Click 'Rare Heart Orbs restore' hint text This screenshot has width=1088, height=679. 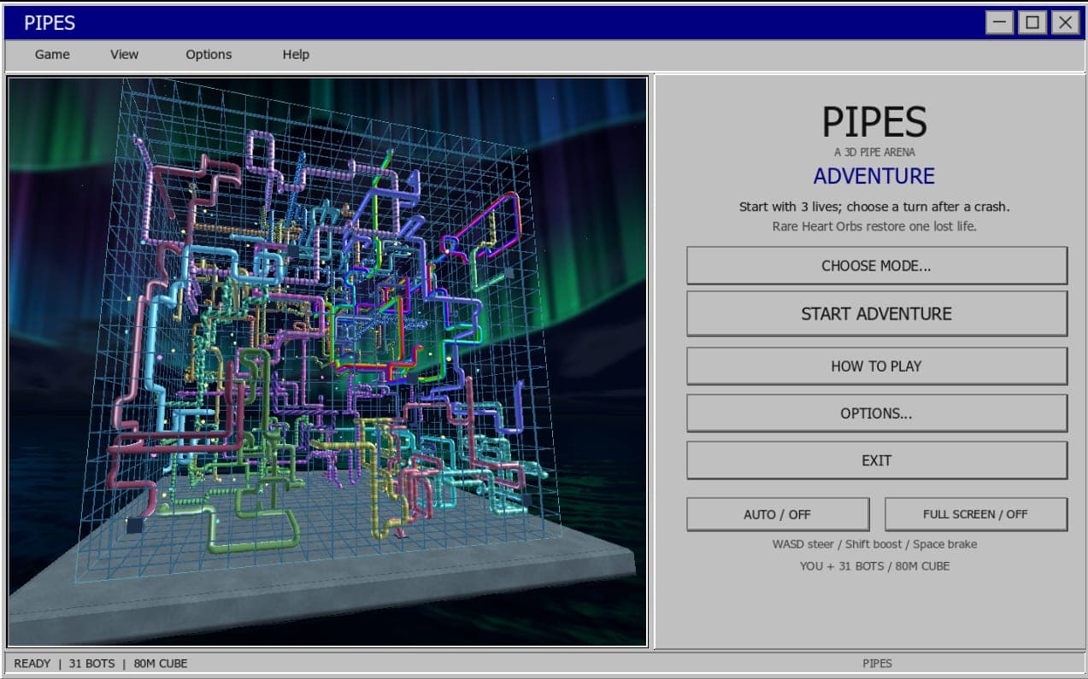[874, 226]
